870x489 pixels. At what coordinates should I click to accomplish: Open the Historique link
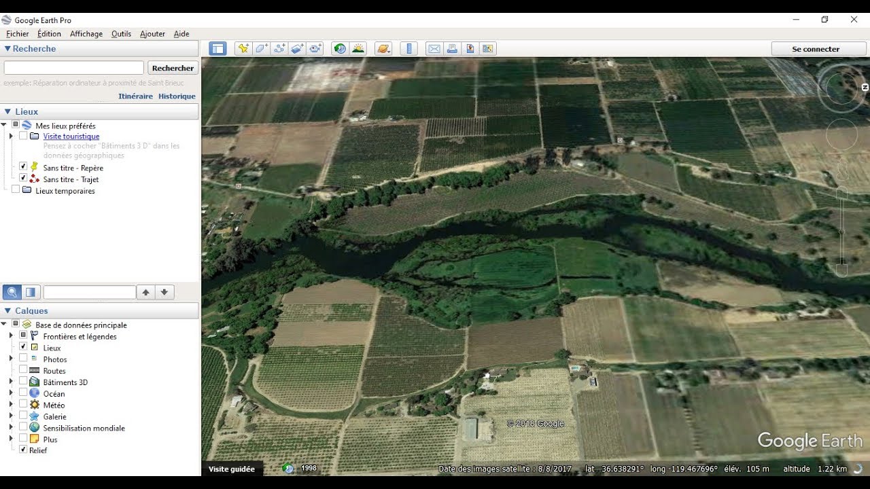coord(177,96)
